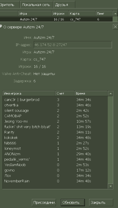118x208 pixels.
Task: Select the Autizm 24/7 server row
Action: [x=56, y=19]
